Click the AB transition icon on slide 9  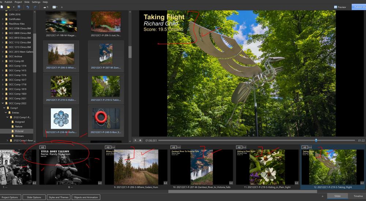[x=108, y=147]
